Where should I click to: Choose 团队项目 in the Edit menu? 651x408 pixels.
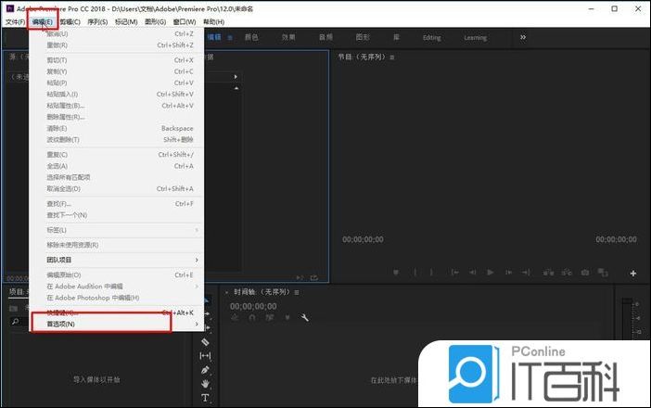(x=116, y=260)
